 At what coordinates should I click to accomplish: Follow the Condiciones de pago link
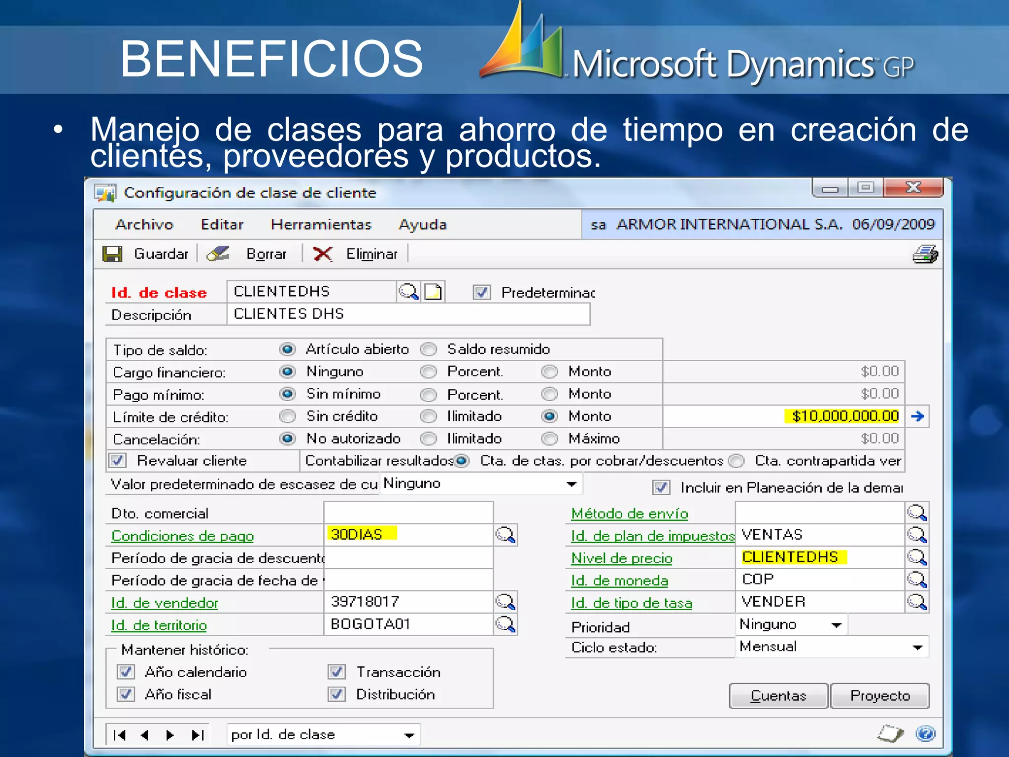(x=183, y=536)
